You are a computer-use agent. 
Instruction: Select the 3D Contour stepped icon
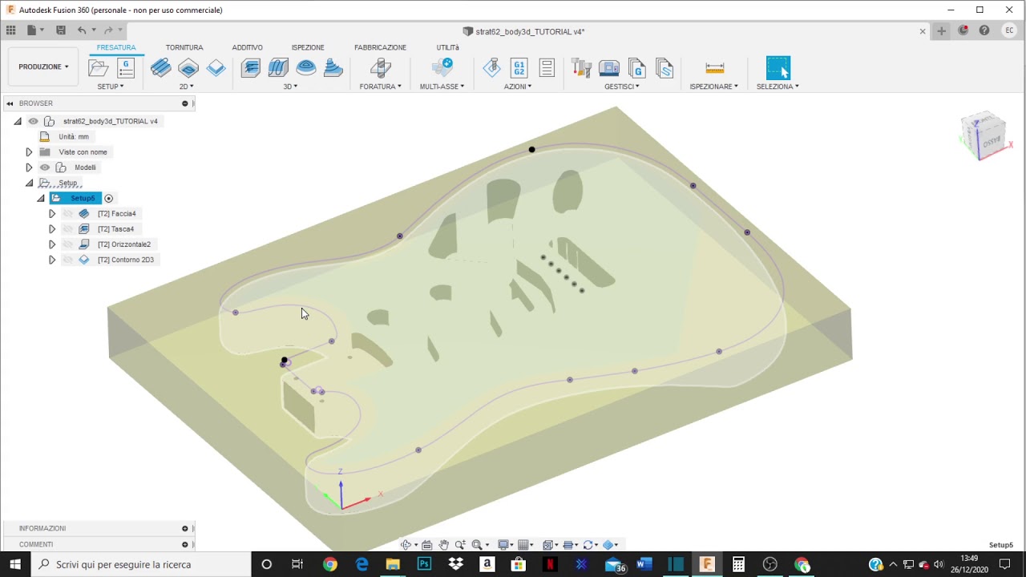[333, 68]
